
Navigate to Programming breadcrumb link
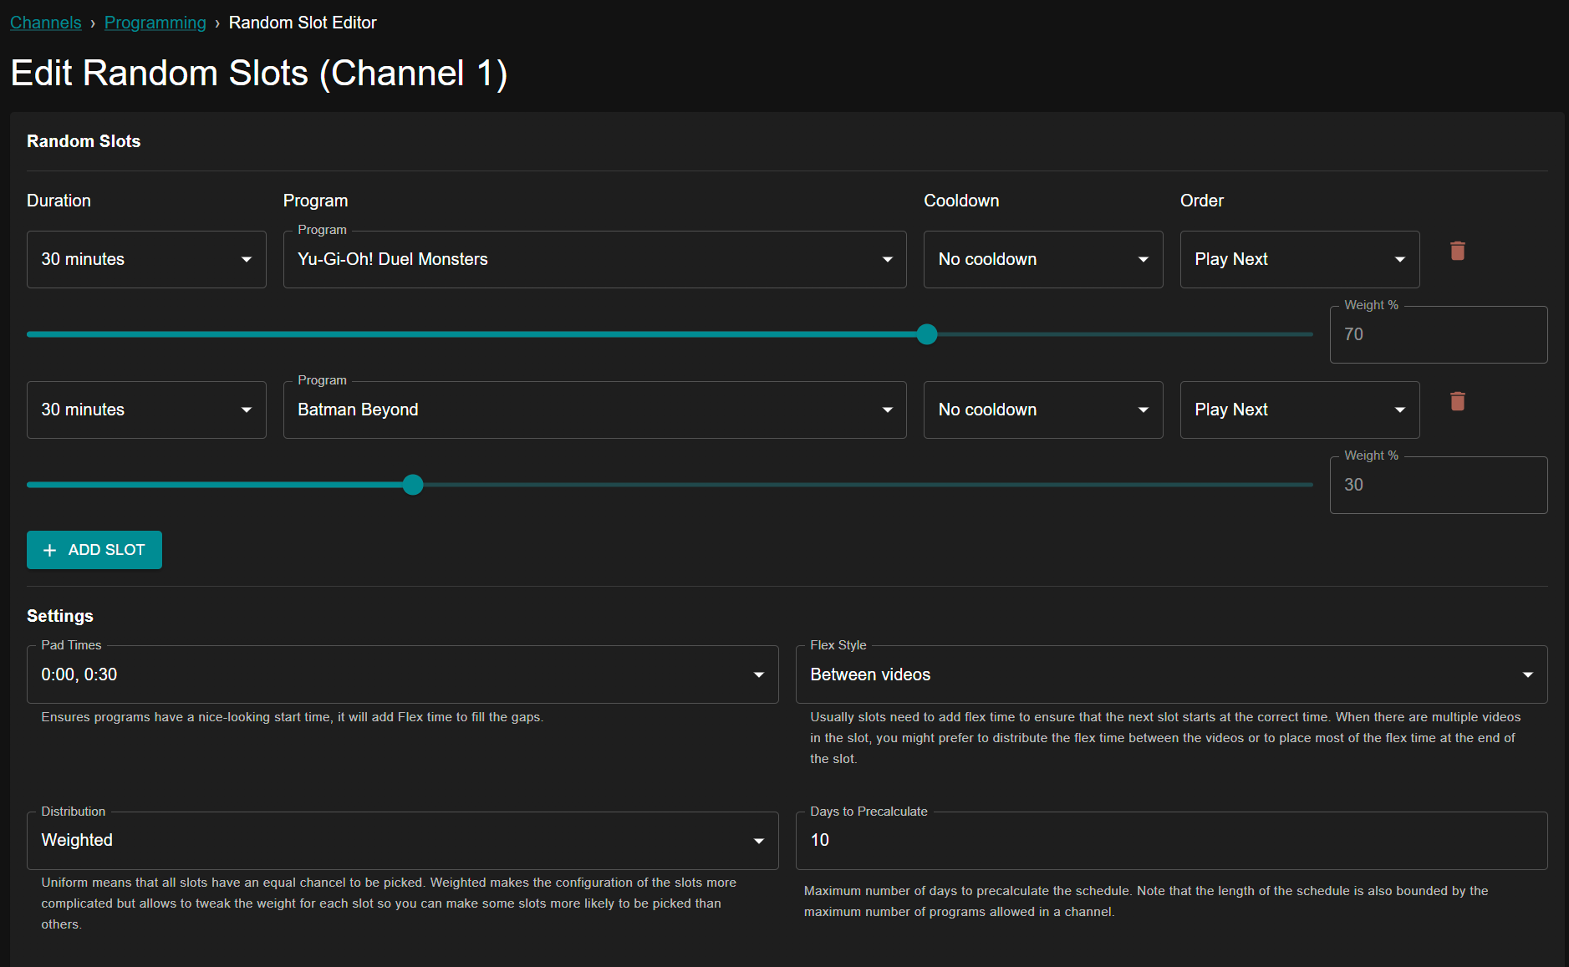155,23
